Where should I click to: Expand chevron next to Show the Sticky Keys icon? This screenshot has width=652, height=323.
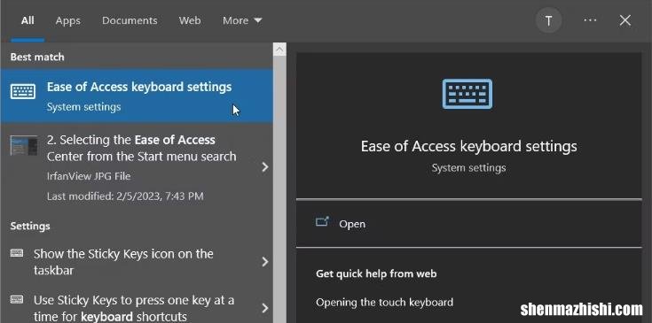(265, 262)
